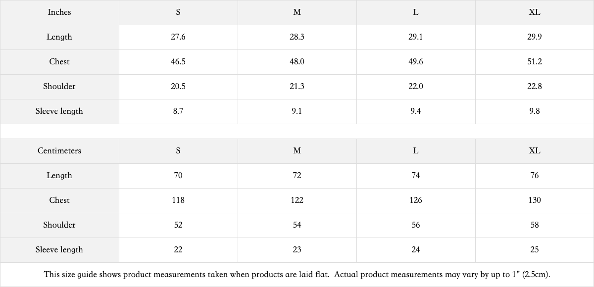Click the Inches table header cell

pyautogui.click(x=59, y=12)
